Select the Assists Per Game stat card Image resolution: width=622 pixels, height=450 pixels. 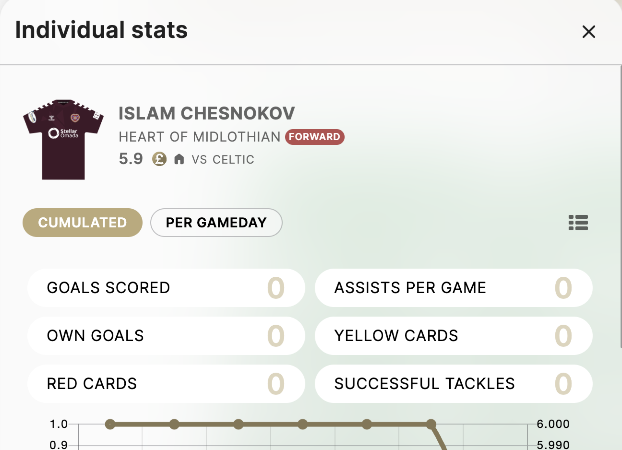pyautogui.click(x=453, y=288)
